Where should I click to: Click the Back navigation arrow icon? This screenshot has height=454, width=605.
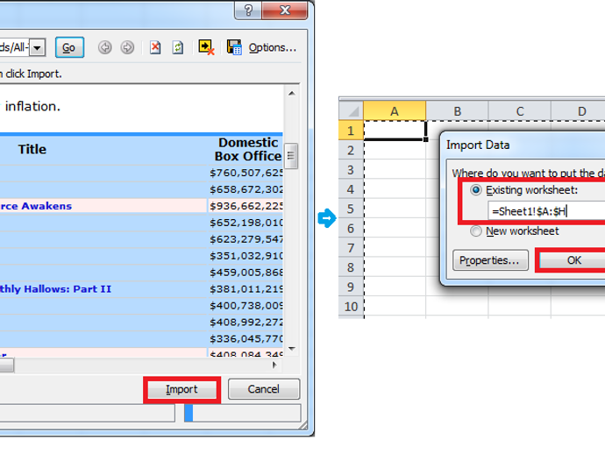tap(105, 47)
